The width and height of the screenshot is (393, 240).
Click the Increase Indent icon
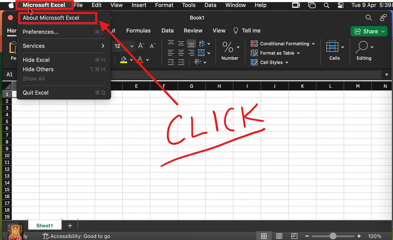(x=181, y=62)
